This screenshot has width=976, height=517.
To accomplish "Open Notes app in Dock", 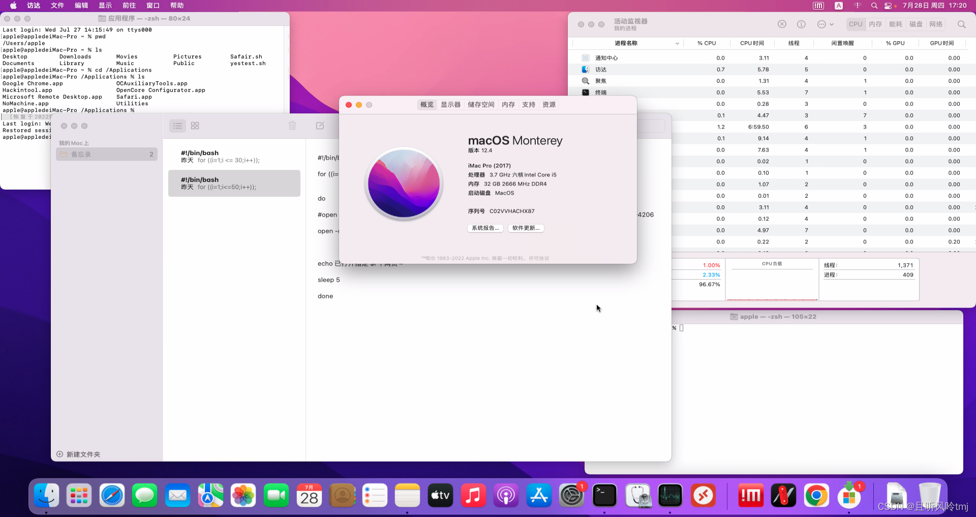I will tap(408, 495).
